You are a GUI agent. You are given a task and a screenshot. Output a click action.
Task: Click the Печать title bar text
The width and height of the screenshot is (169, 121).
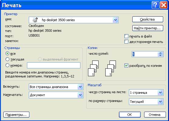(x=12, y=5)
